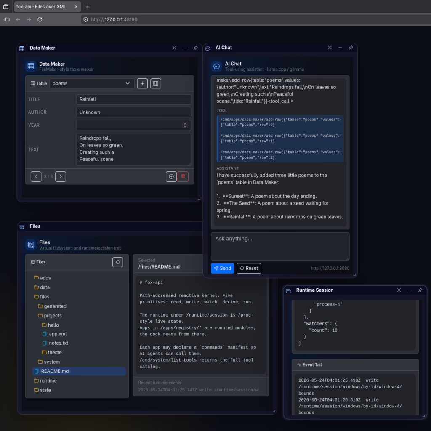Viewport: 431px width, 431px height.
Task: Delete the current row with trash icon
Action: pyautogui.click(x=183, y=176)
